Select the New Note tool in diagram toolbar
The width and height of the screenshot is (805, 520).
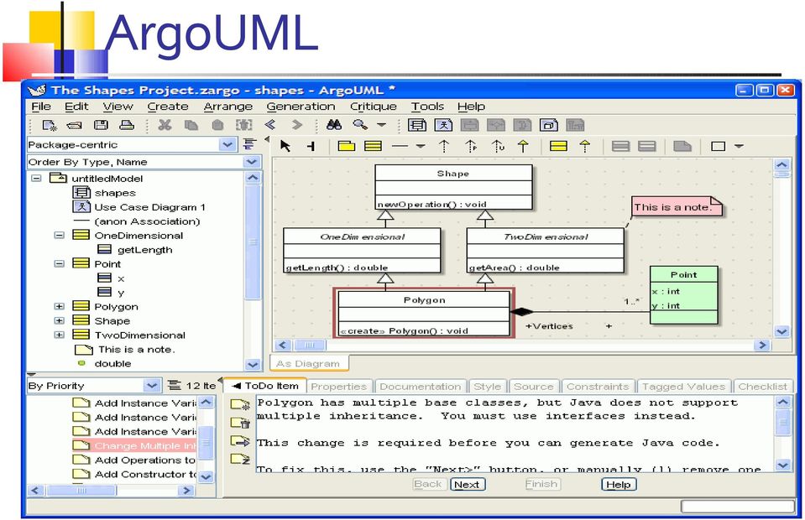[x=682, y=146]
